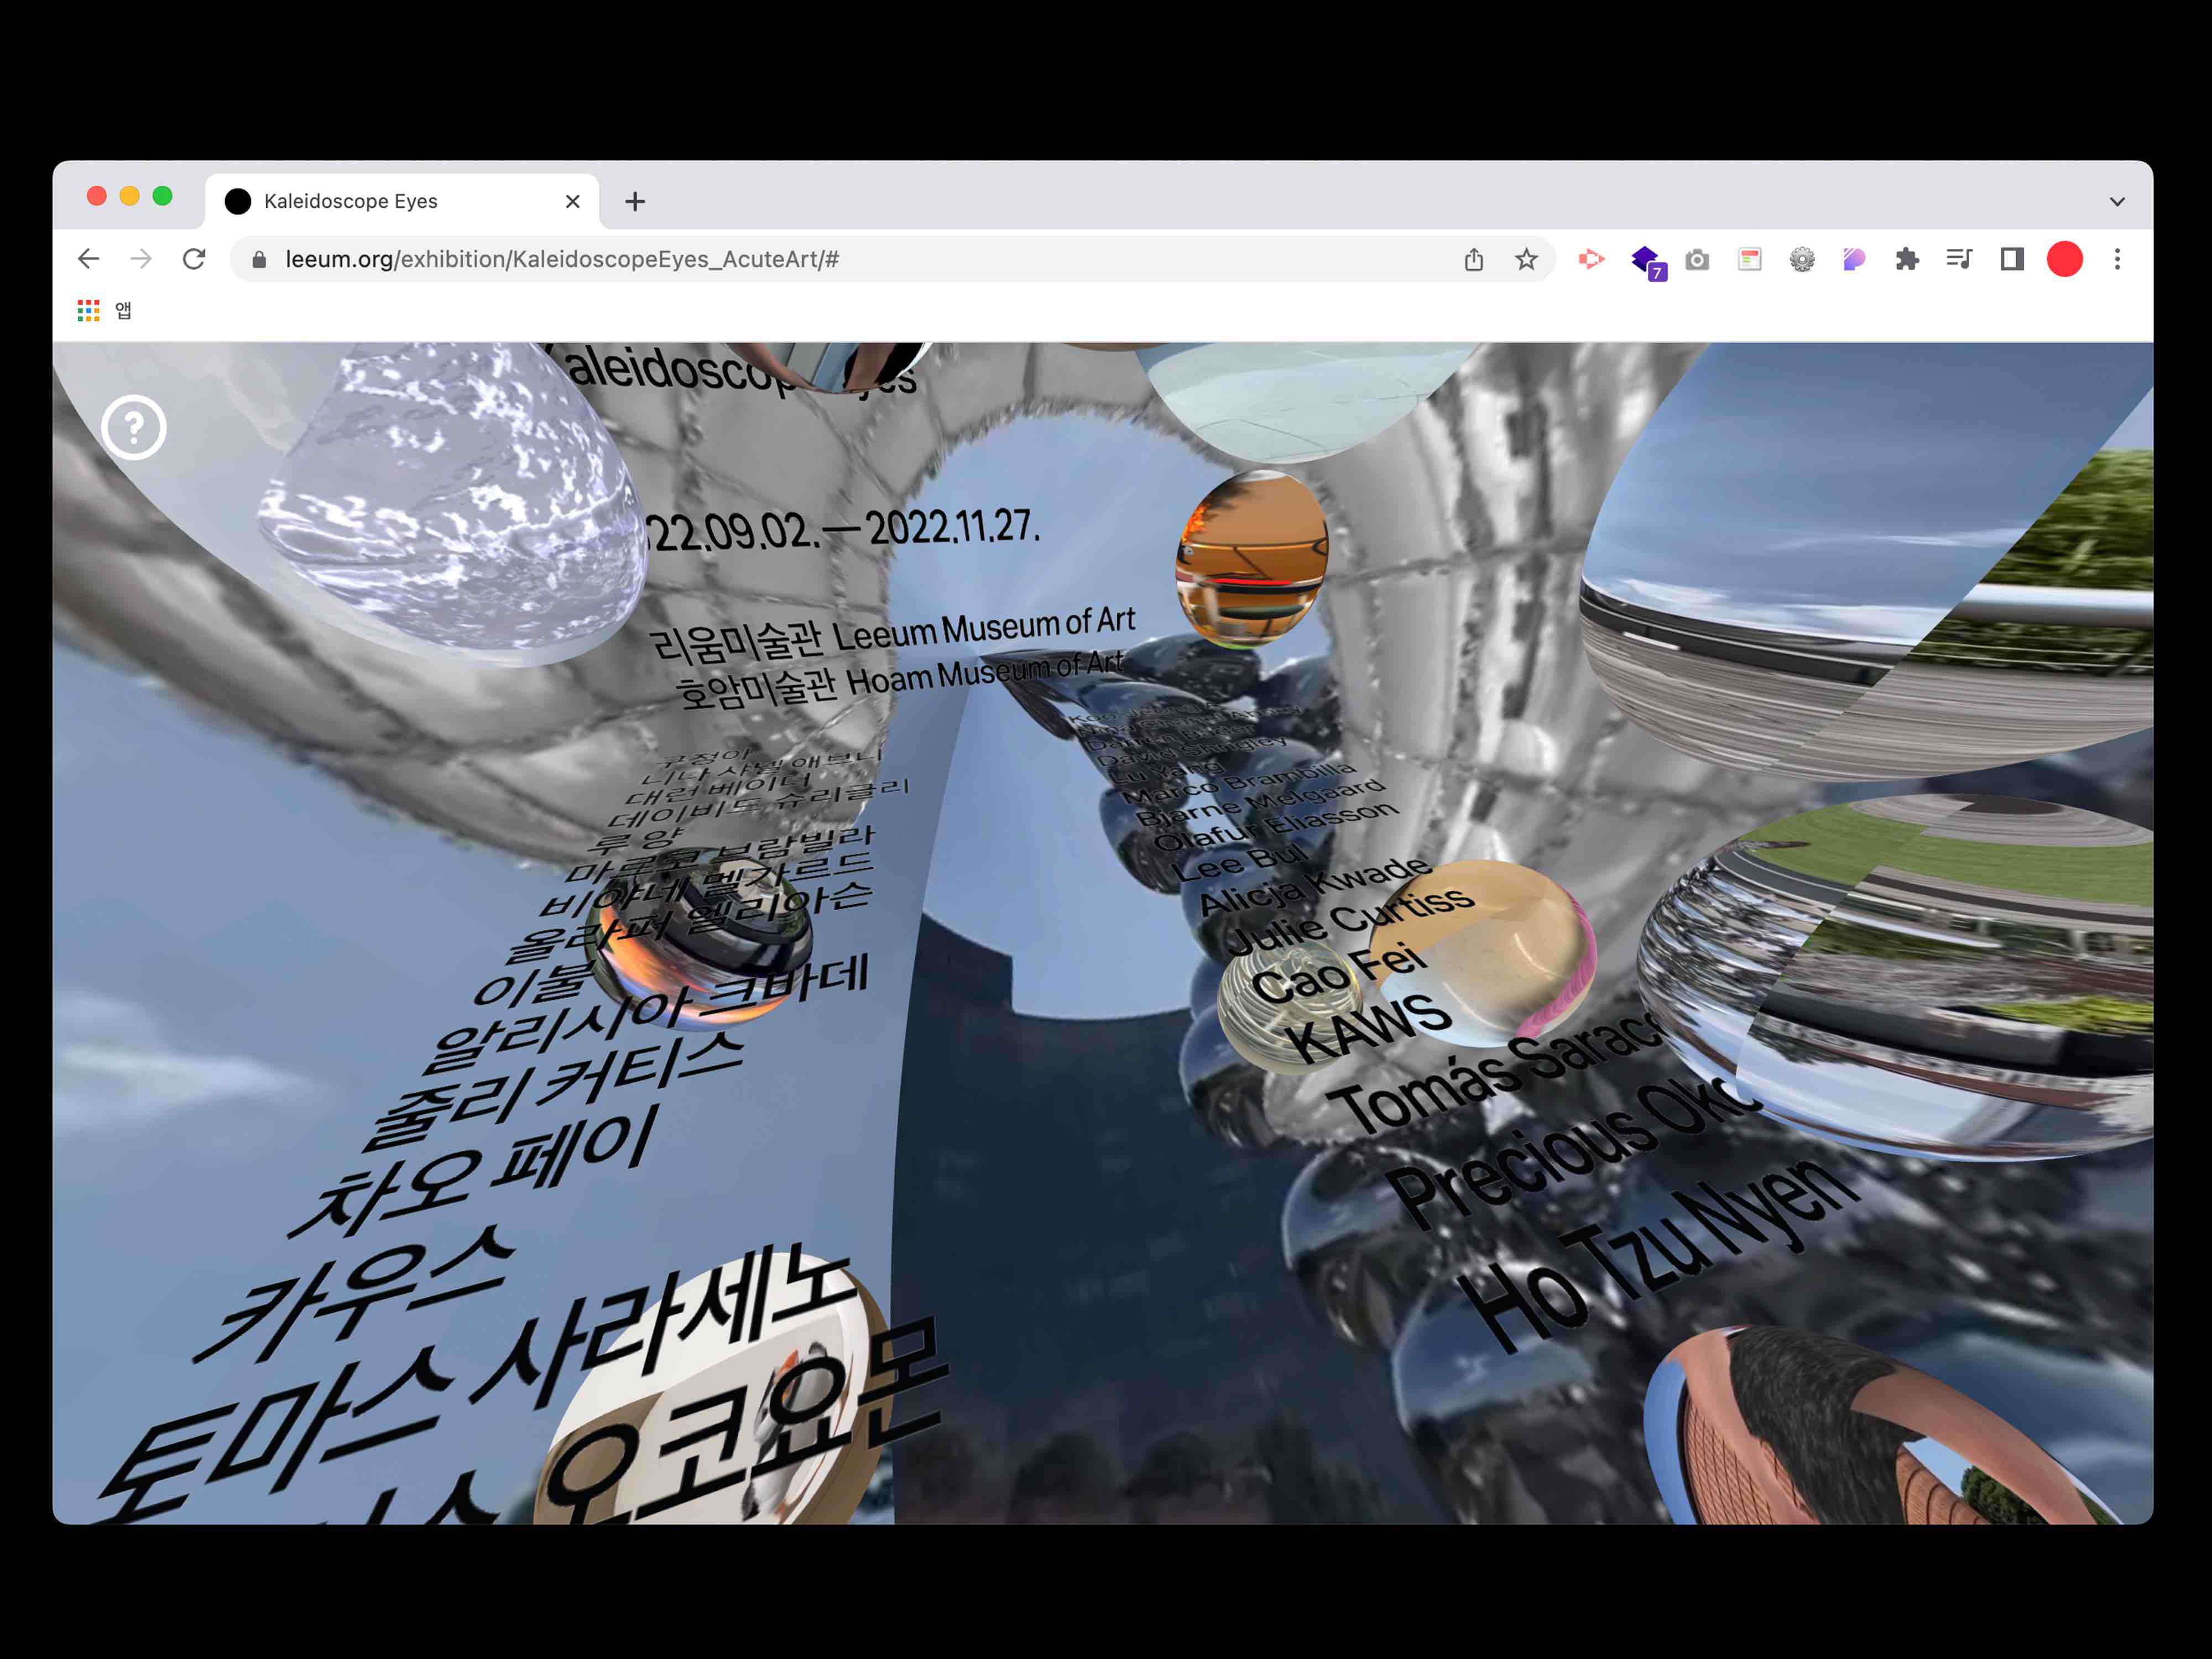Click the exhibition date 2022.11.27 text

coord(954,526)
